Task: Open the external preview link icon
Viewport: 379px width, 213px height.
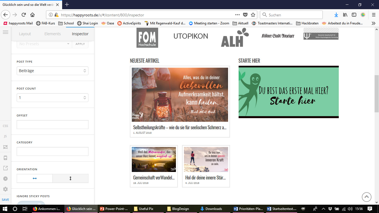Action: tap(6, 168)
